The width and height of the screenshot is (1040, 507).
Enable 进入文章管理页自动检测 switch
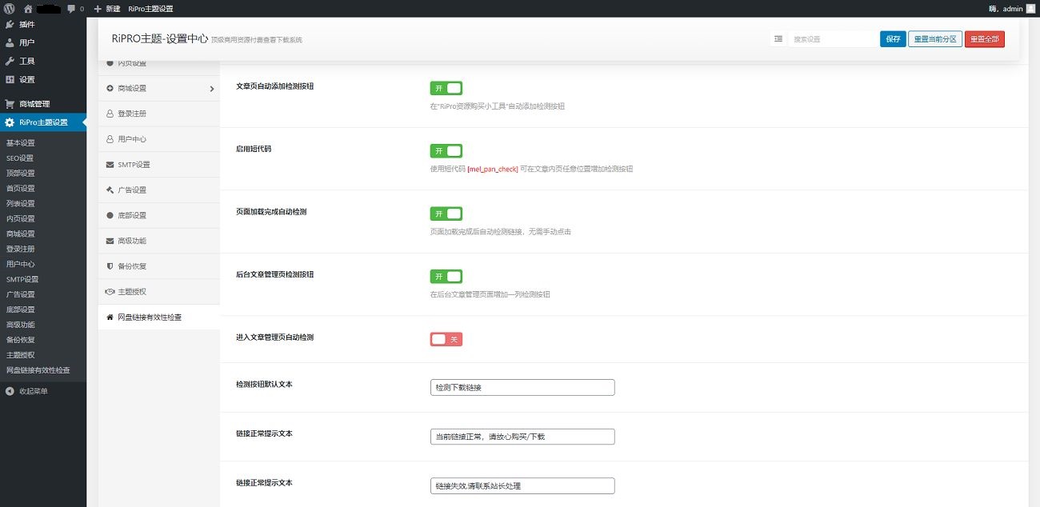[x=446, y=339]
